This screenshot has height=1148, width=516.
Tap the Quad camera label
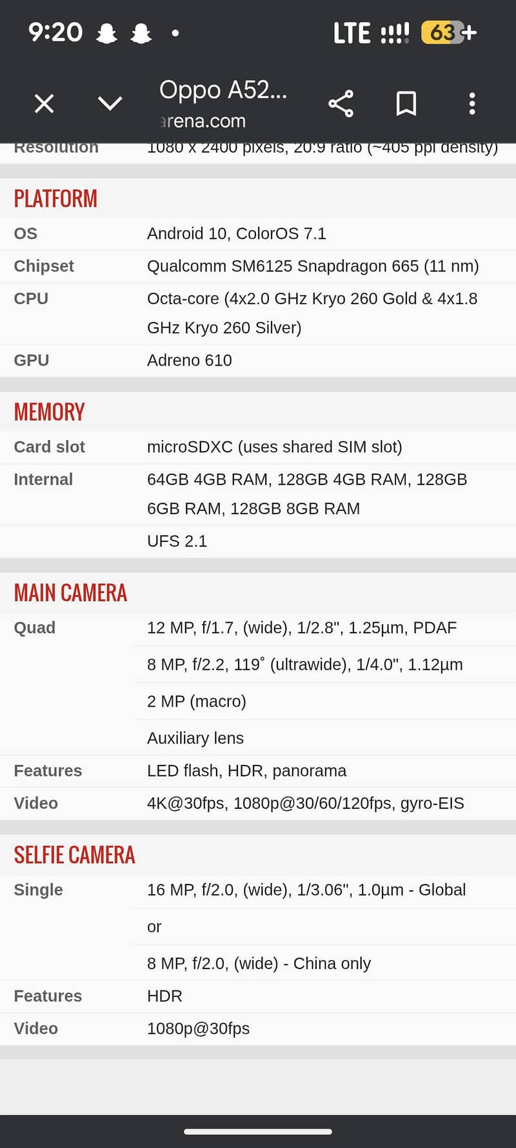[35, 628]
